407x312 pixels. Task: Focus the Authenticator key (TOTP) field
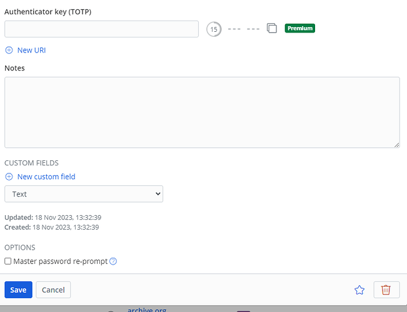(101, 29)
